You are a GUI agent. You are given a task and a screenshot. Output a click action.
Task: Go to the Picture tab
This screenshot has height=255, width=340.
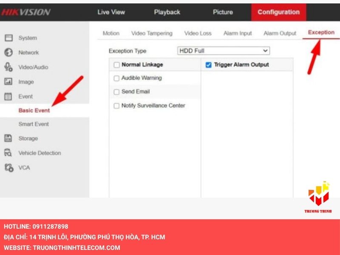coord(223,12)
